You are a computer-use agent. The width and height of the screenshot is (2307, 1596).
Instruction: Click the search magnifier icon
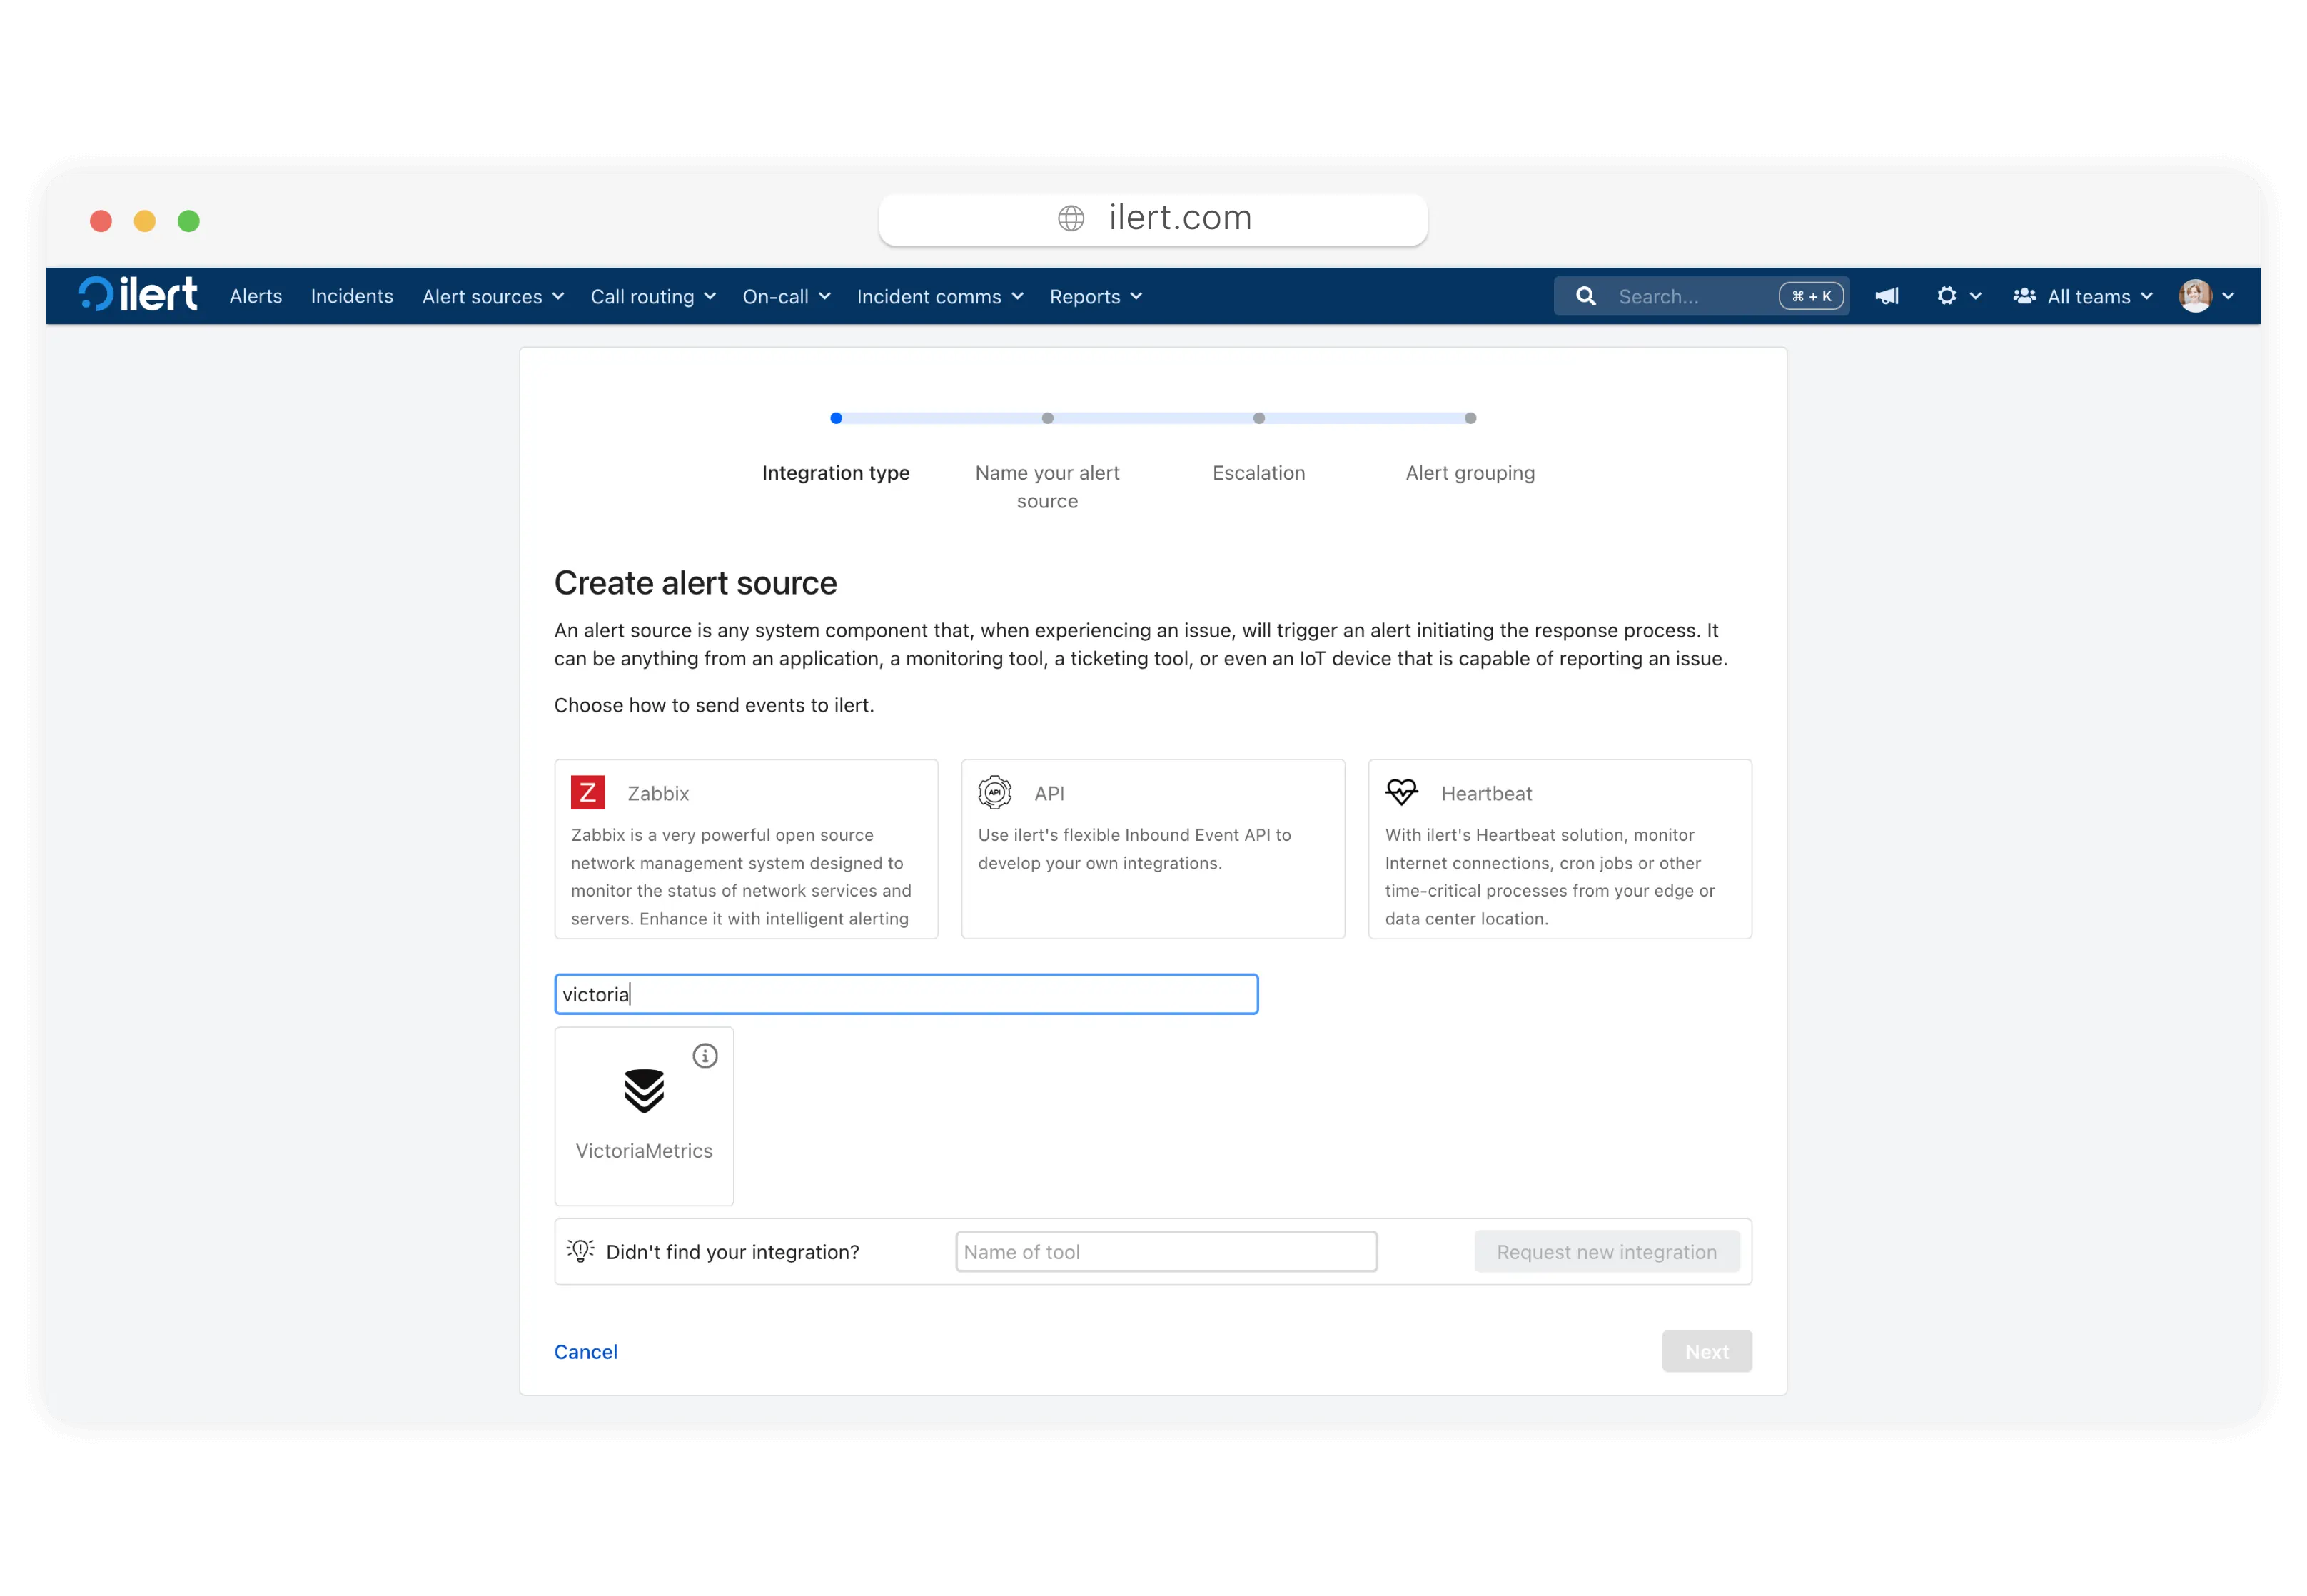(x=1586, y=296)
